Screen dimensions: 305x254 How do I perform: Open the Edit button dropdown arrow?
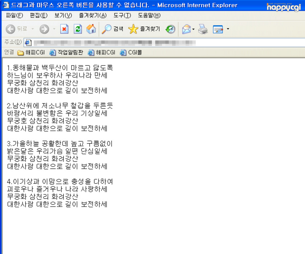pos(228,29)
